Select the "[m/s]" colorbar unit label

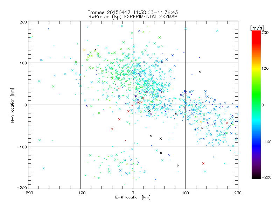257,28
